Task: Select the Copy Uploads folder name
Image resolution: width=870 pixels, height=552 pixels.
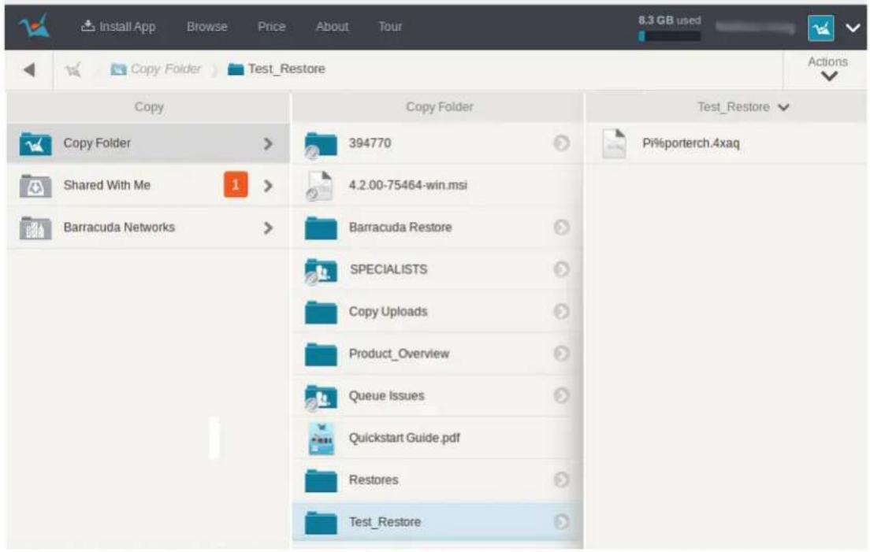Action: click(388, 312)
